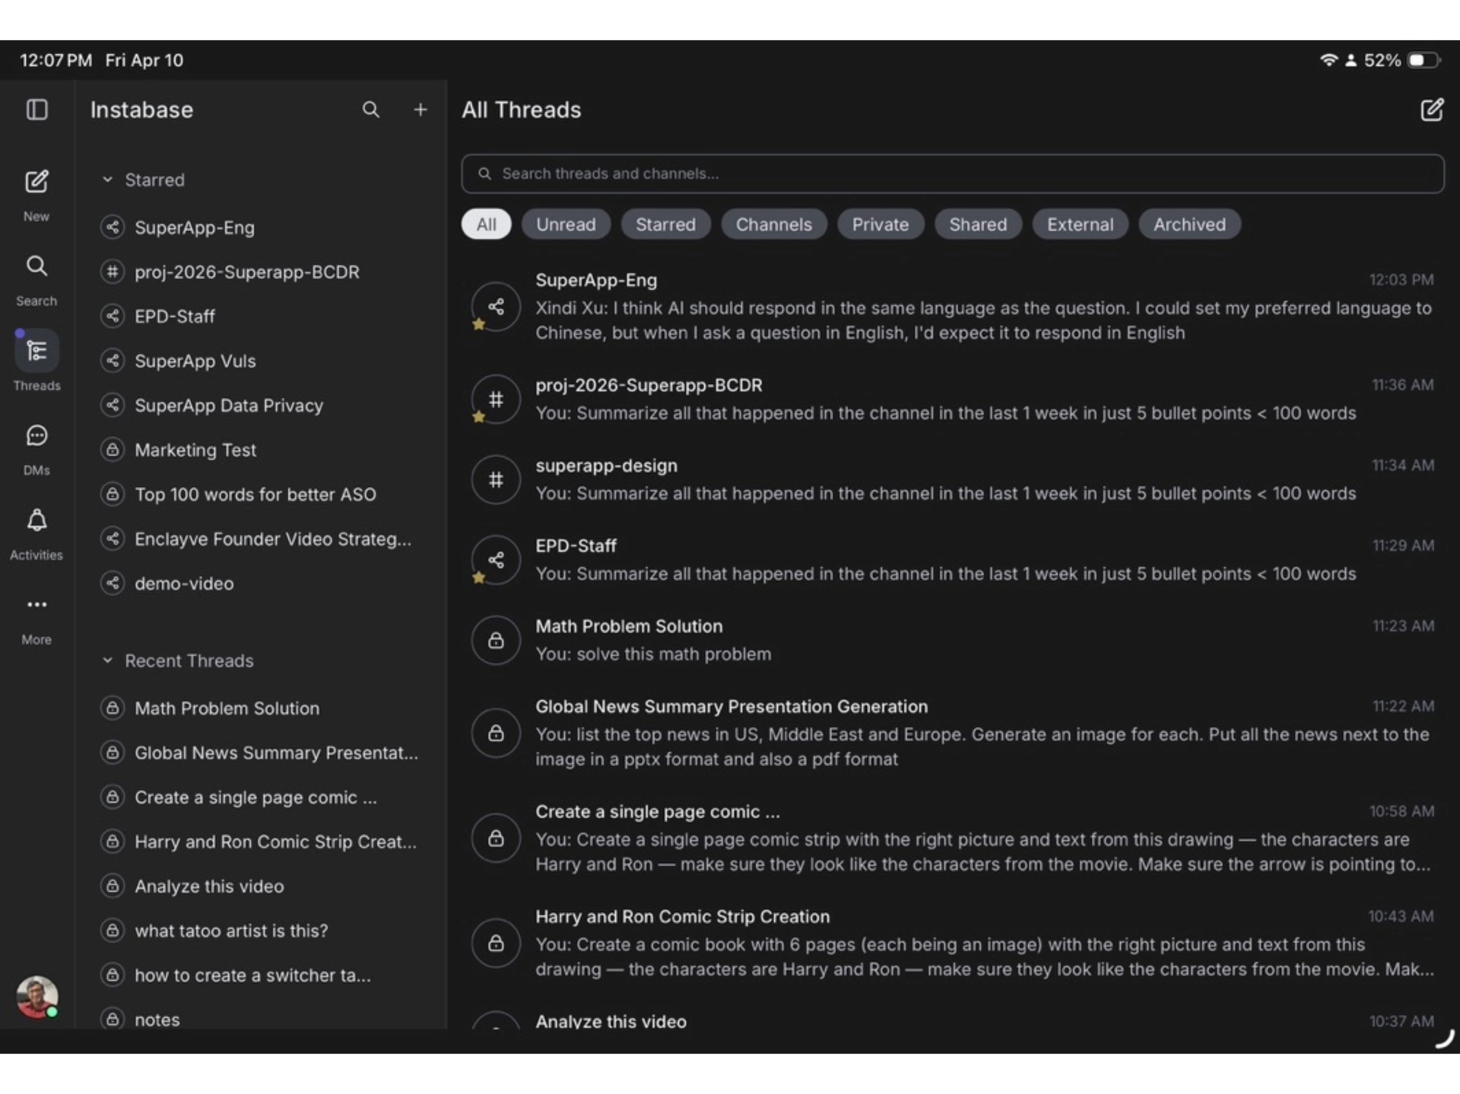Show only Channels filter
This screenshot has width=1460, height=1094.
point(774,224)
